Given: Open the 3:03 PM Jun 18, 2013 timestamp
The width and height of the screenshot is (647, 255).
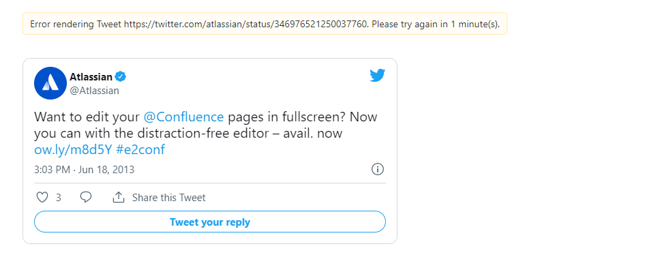Looking at the screenshot, I should tap(84, 170).
